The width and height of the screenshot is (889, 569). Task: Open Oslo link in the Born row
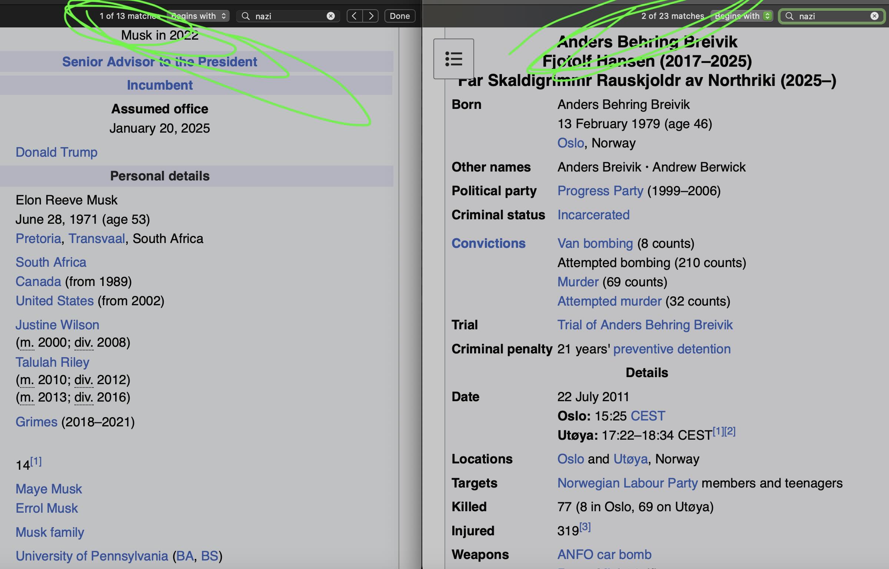570,143
